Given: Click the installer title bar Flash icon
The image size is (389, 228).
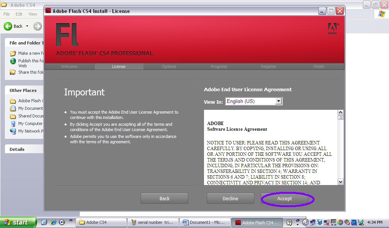Looking at the screenshot, I should [x=48, y=11].
